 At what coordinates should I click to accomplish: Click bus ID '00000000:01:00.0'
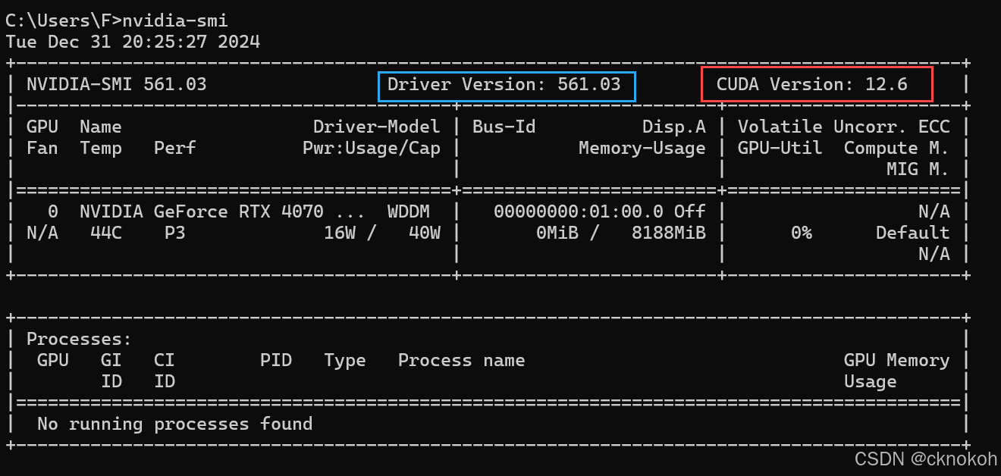579,211
